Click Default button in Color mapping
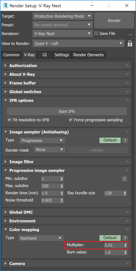136x271 pixels. pos(110,238)
